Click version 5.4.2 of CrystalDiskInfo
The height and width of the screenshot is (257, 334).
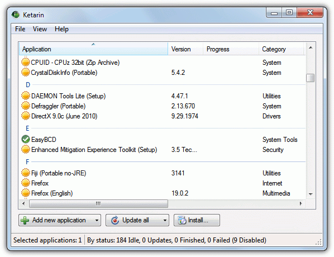[x=178, y=73]
